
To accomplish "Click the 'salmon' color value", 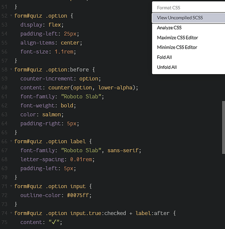I will point(51,114).
